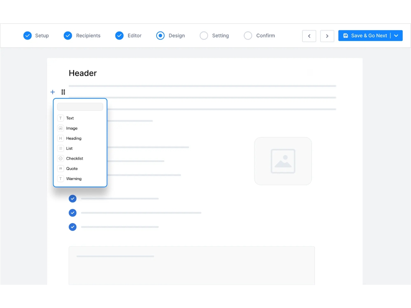Select the Warning block icon in menu
This screenshot has width=411, height=308.
pos(61,179)
